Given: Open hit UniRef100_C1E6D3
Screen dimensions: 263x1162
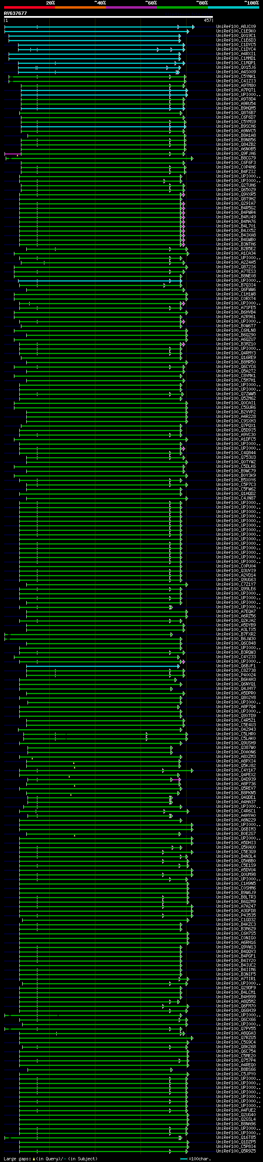Looking at the screenshot, I should [236, 40].
